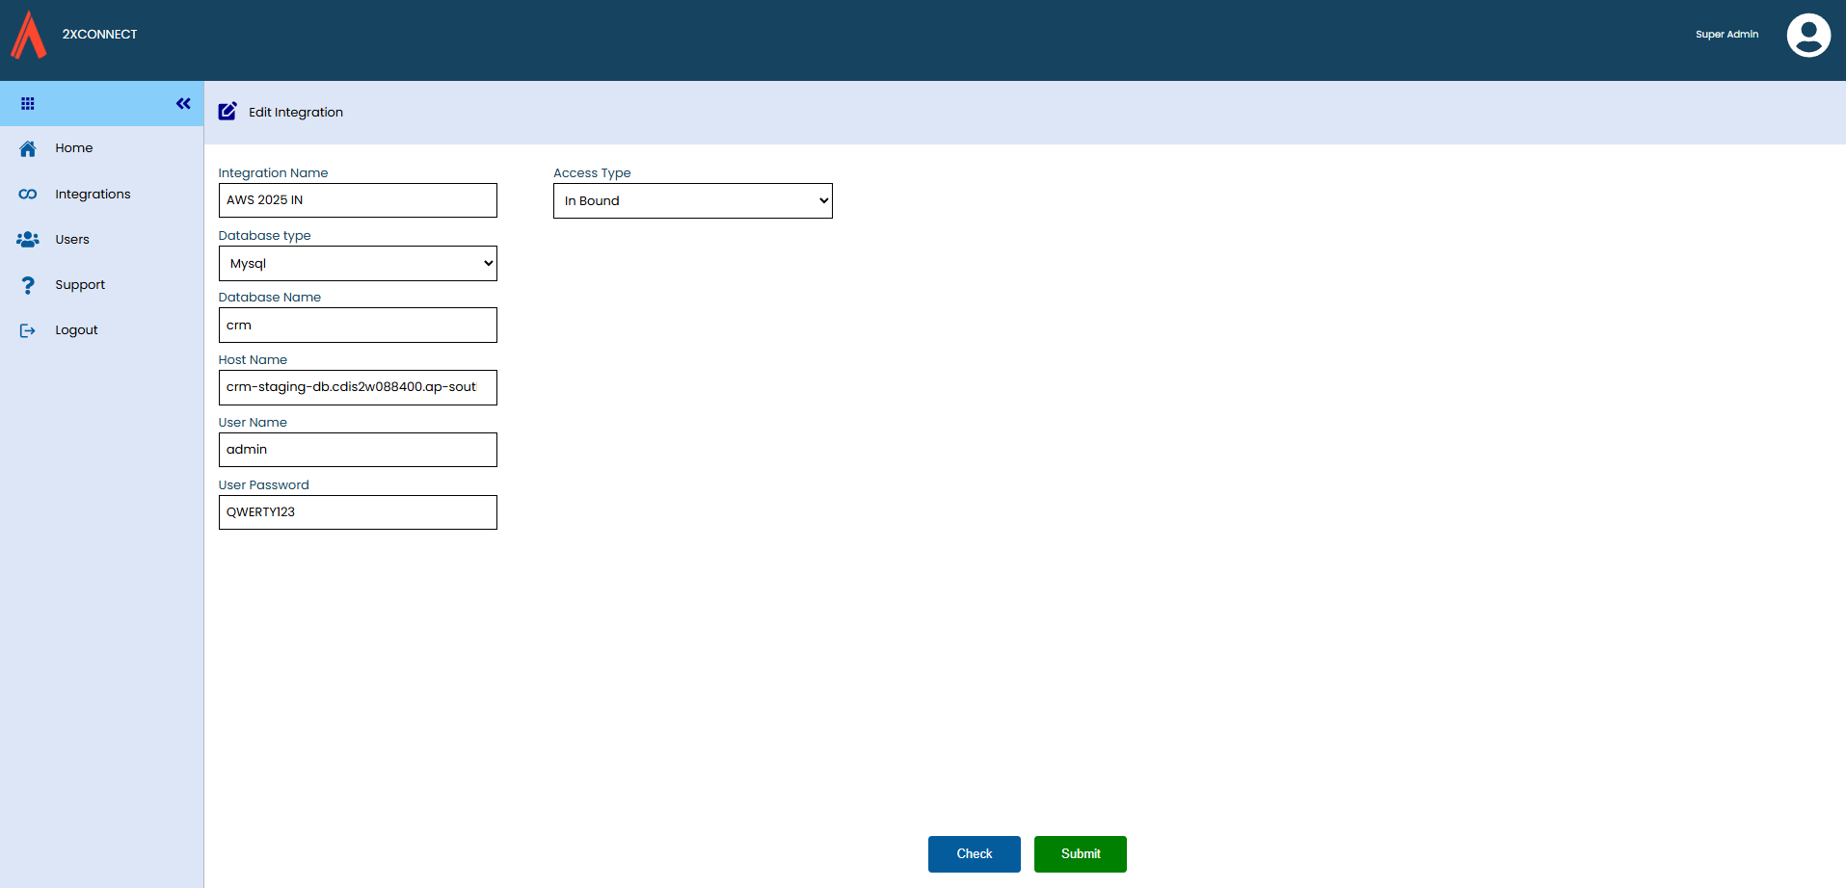Viewport: 1846px width, 888px height.
Task: Click the Logout arrow icon
Action: pos(28,330)
